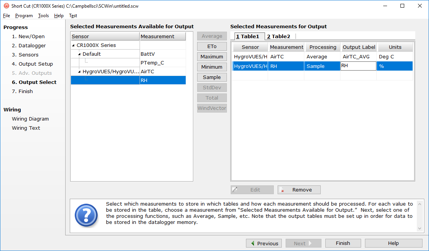Go to Wiring Diagram in sidebar
Screen dimensions: 429x251
tap(30, 119)
